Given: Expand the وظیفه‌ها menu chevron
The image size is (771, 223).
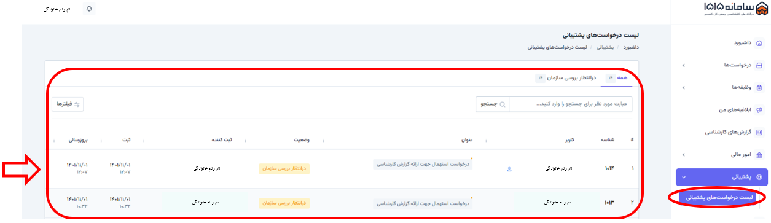Looking at the screenshot, I should [684, 88].
